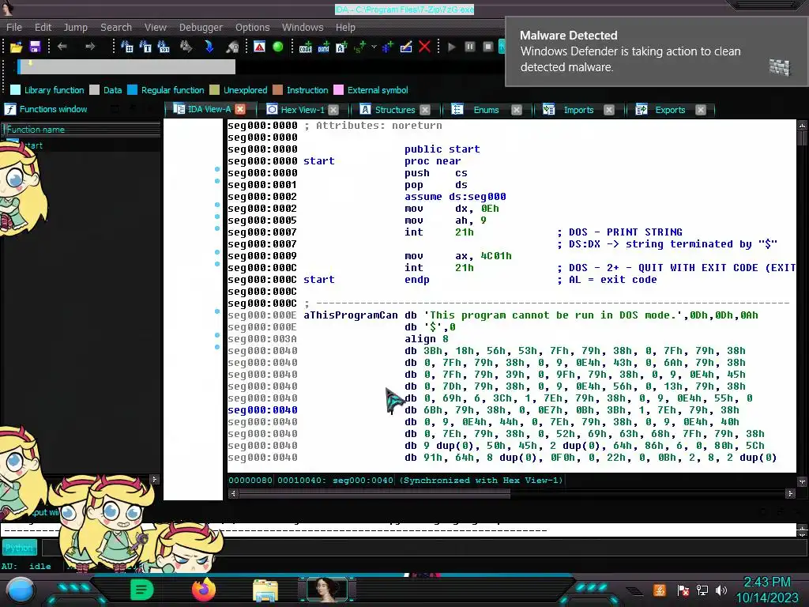Click the pencil edit toolbar icon
Image resolution: width=809 pixels, height=607 pixels.
[x=406, y=47]
